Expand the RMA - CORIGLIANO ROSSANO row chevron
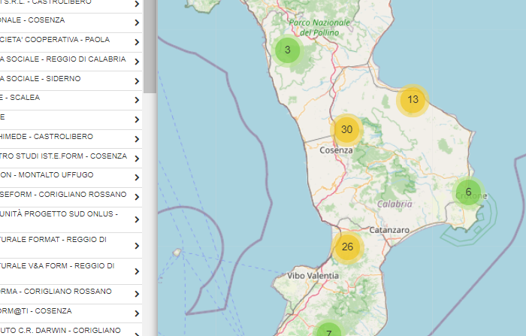The width and height of the screenshot is (526, 336). [137, 294]
